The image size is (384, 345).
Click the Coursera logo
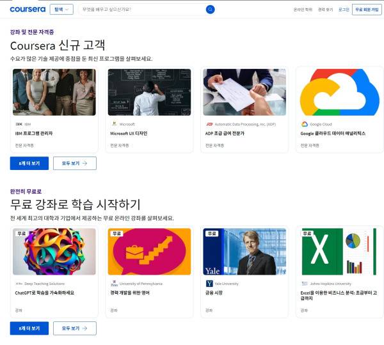(27, 10)
